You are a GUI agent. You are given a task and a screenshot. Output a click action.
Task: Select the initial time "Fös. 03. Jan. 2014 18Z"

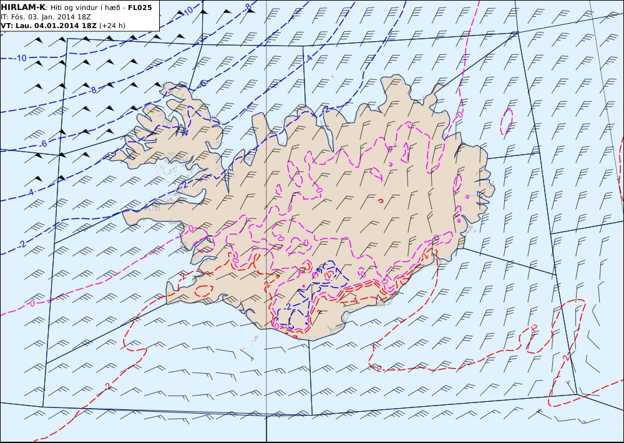tap(50, 17)
